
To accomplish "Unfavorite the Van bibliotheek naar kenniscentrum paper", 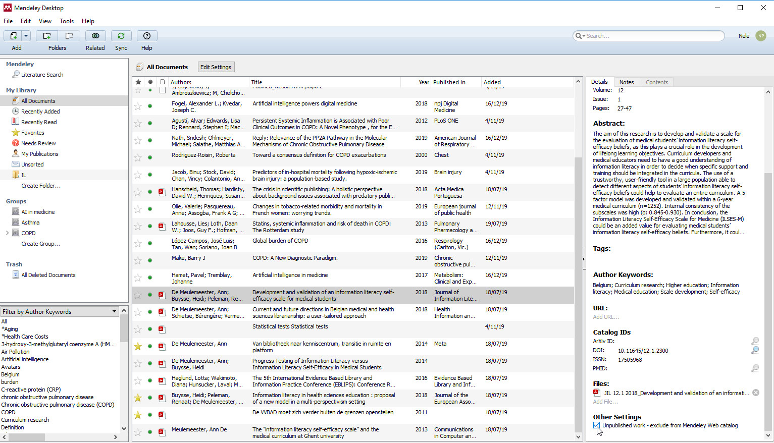I will [x=138, y=346].
